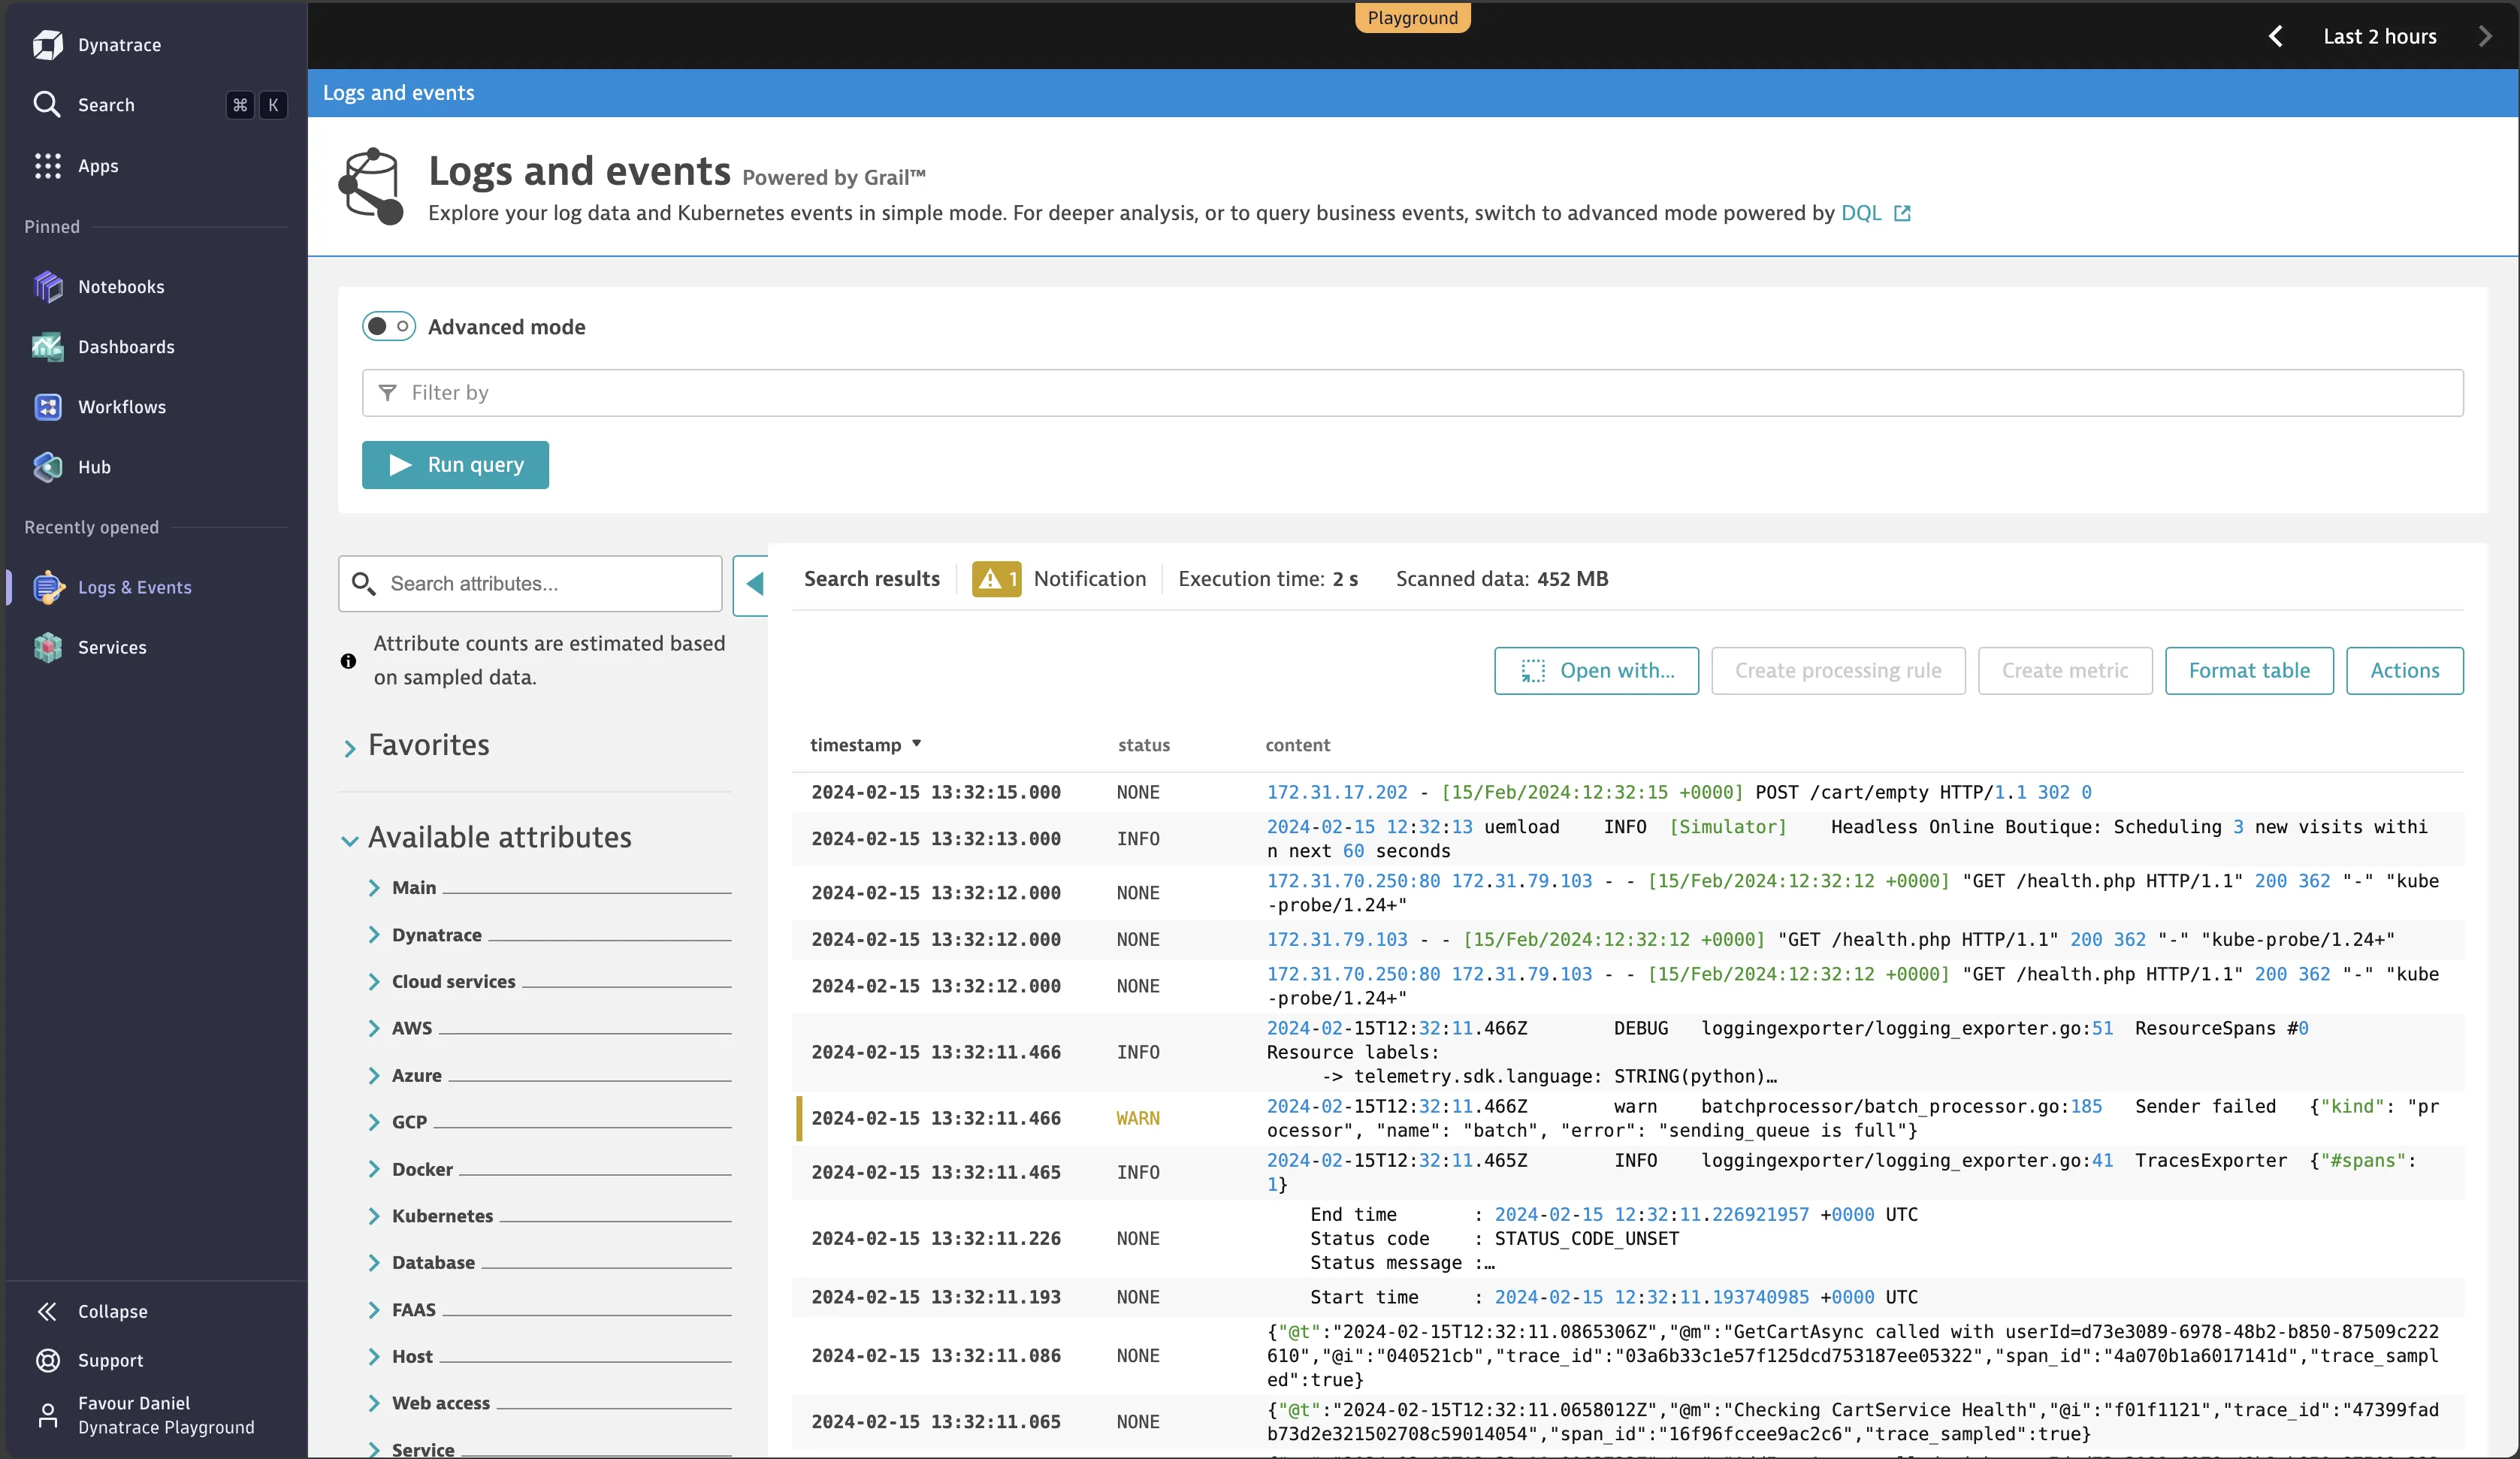This screenshot has width=2520, height=1459.
Task: Click the Search magnifier in sidebar
Action: point(47,104)
